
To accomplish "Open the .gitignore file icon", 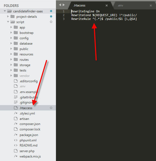I will [16, 102].
